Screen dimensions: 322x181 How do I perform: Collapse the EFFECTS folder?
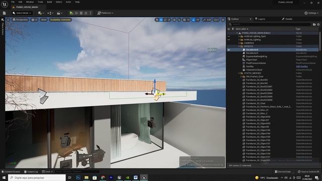coord(239,46)
